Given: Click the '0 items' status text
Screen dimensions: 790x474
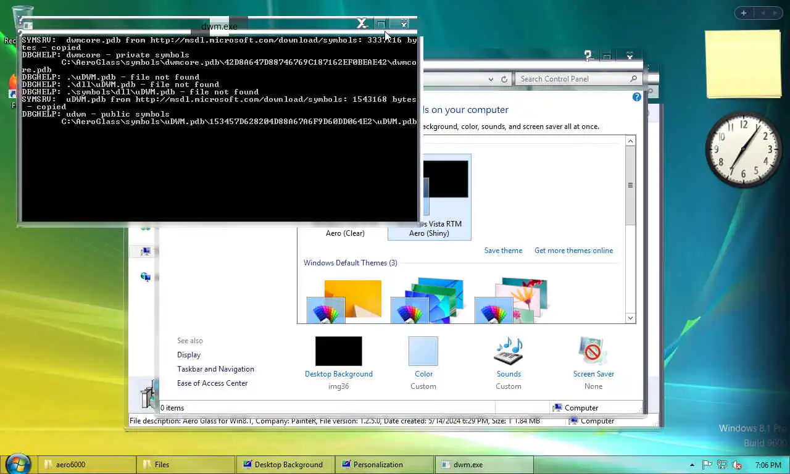Looking at the screenshot, I should pyautogui.click(x=172, y=408).
